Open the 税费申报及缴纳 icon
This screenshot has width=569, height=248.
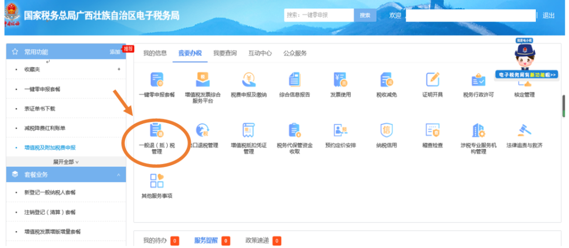(x=249, y=80)
